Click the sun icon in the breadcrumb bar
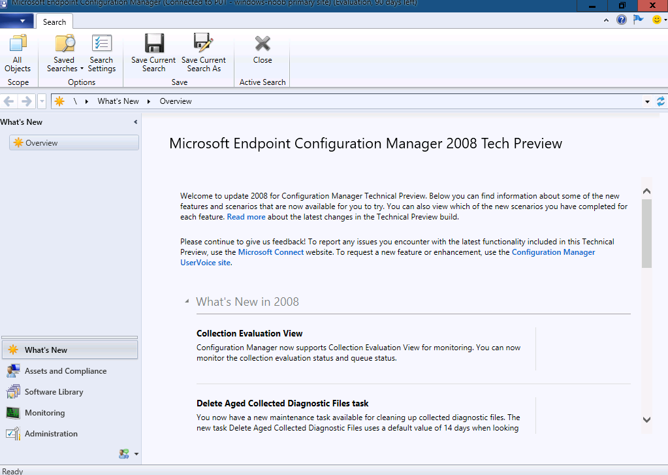 tap(59, 101)
